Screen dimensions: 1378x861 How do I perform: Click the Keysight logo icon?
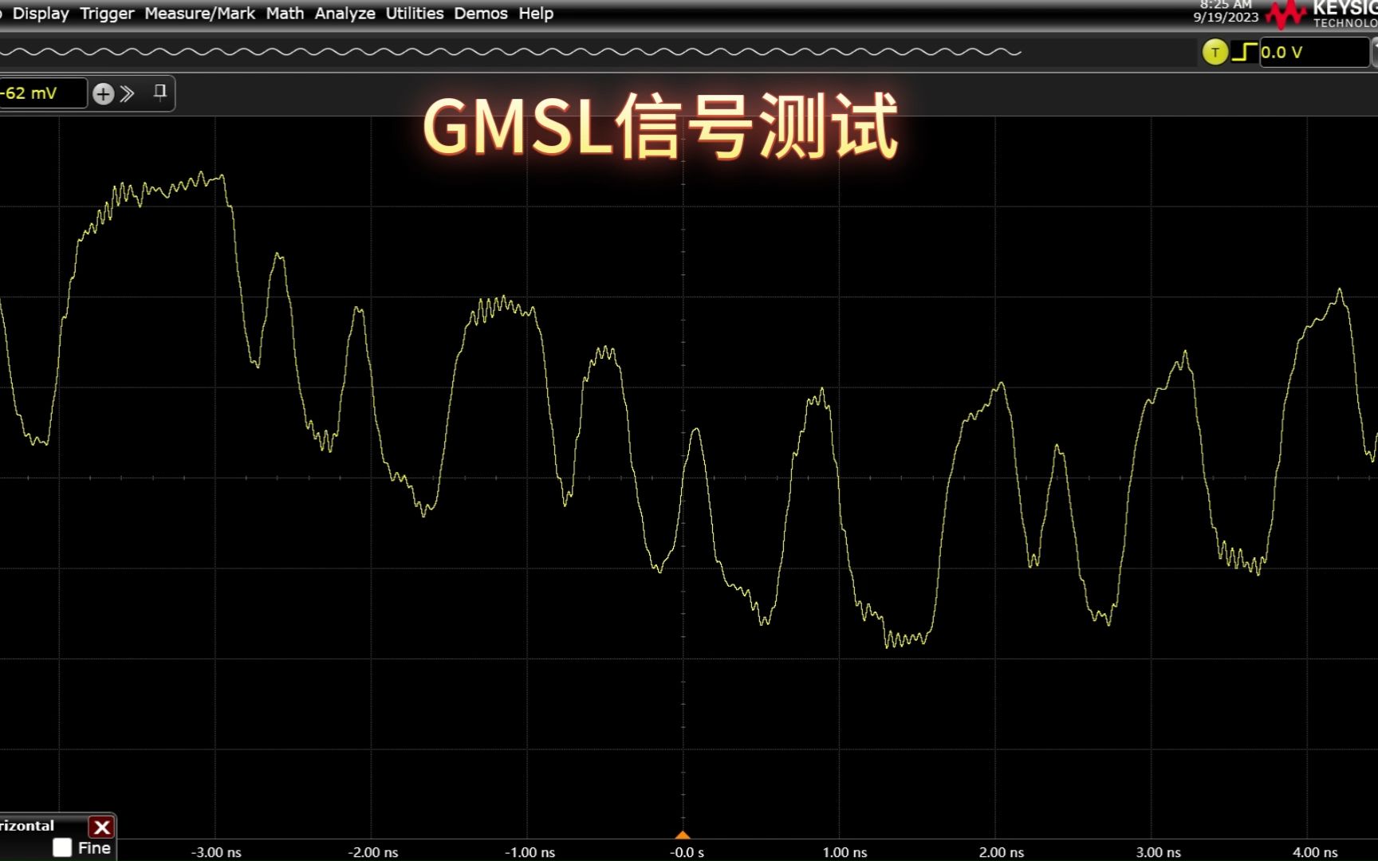point(1285,14)
